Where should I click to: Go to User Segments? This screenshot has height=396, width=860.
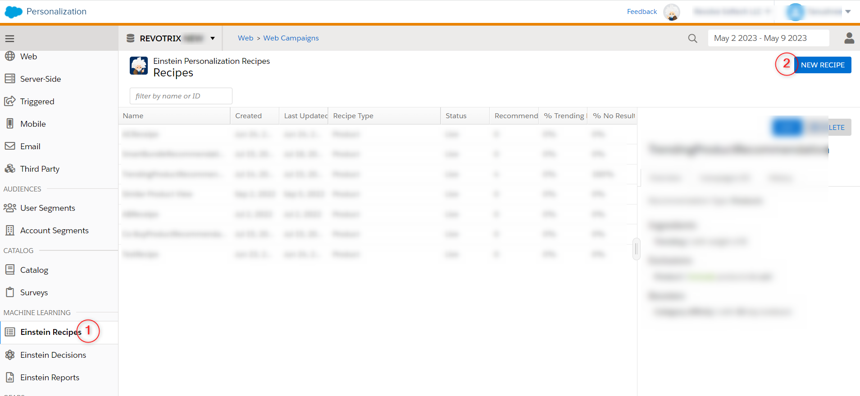point(48,208)
